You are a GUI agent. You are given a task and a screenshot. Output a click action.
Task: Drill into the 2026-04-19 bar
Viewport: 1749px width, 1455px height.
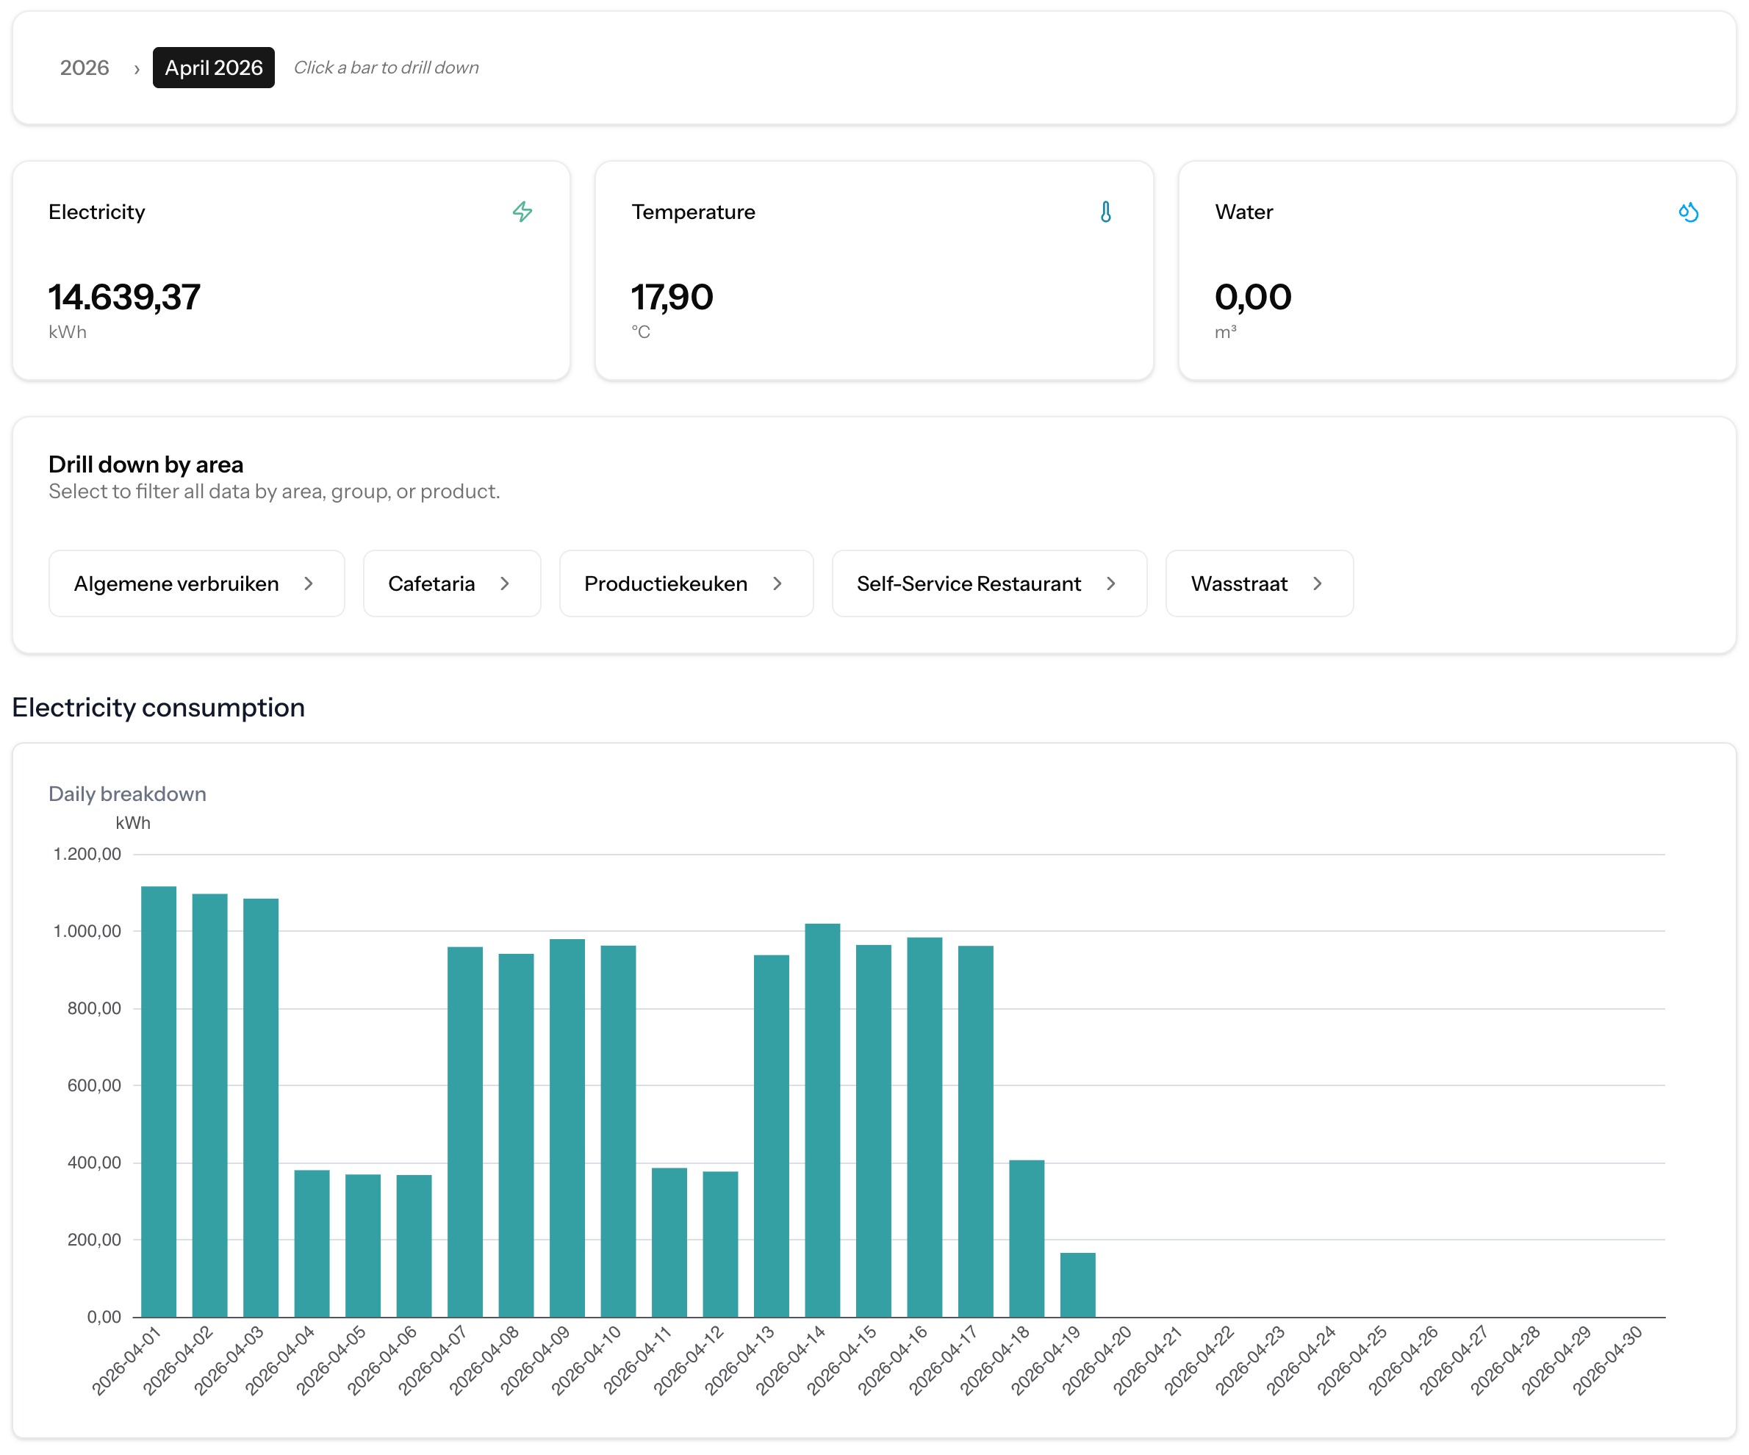[x=1078, y=1285]
